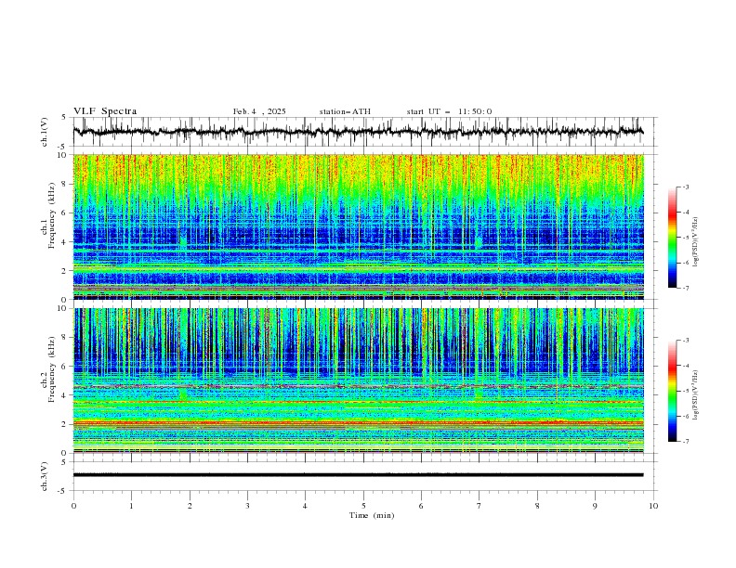This screenshot has width=736, height=568.
Task: Click time axis tick label "7"
Action: pyautogui.click(x=480, y=506)
